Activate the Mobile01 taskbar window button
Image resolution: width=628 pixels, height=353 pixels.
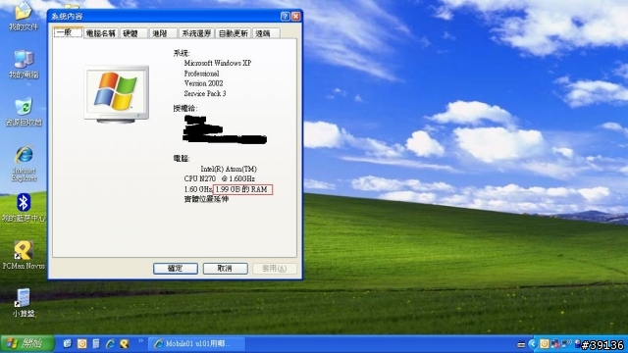[196, 344]
